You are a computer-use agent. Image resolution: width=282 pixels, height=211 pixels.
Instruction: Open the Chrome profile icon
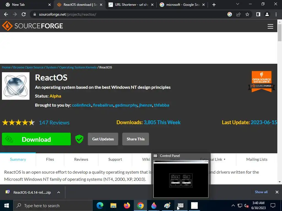[267, 14]
